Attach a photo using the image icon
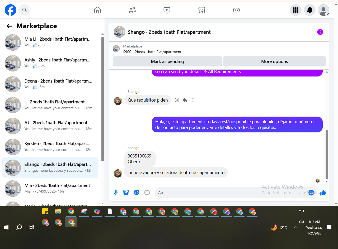 pyautogui.click(x=126, y=193)
